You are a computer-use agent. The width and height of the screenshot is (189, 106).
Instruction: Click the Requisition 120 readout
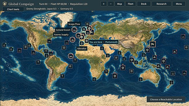click(79, 4)
